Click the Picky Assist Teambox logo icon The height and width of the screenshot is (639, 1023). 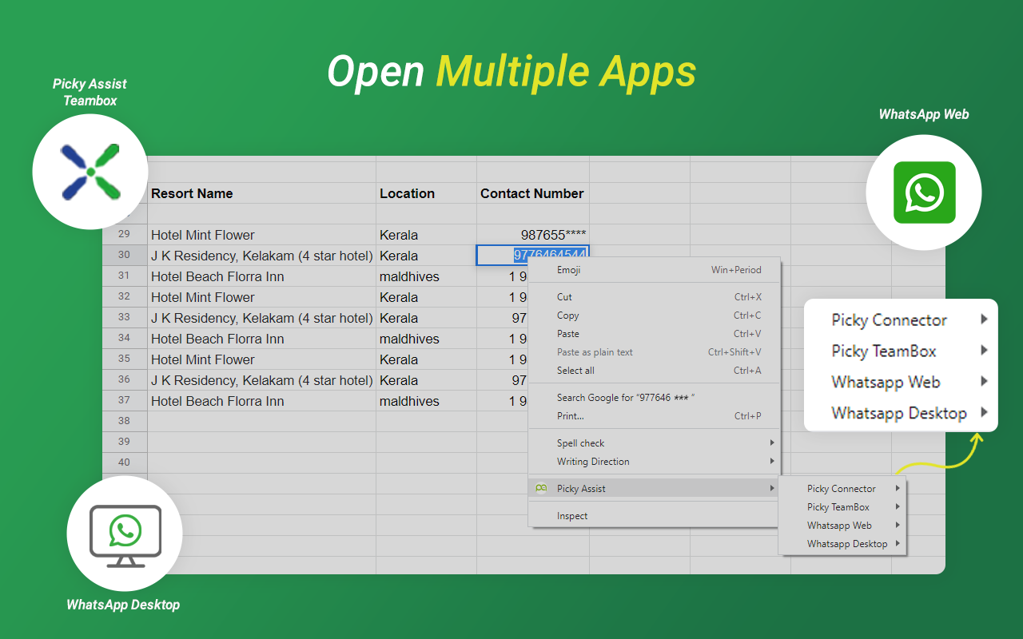pos(90,172)
